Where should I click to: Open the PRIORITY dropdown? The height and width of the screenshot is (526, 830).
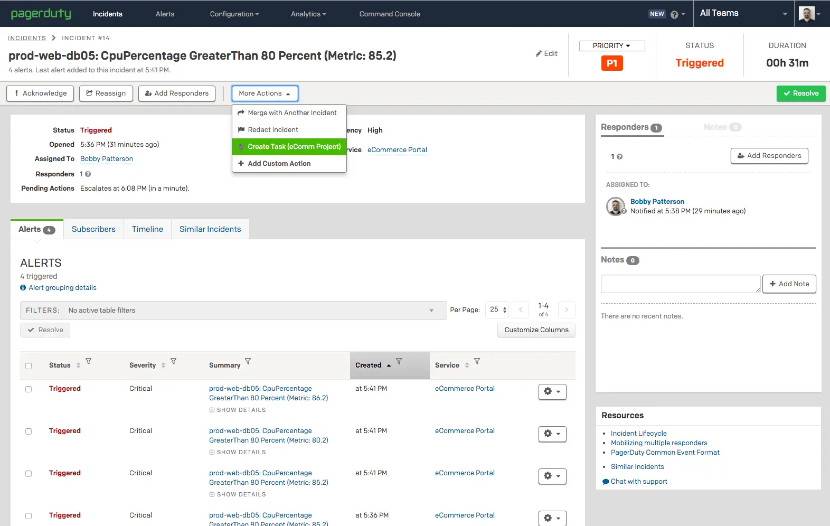click(x=612, y=46)
